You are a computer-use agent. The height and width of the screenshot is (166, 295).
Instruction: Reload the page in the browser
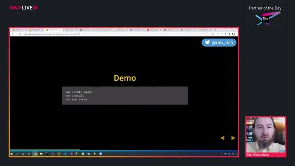[20, 34]
